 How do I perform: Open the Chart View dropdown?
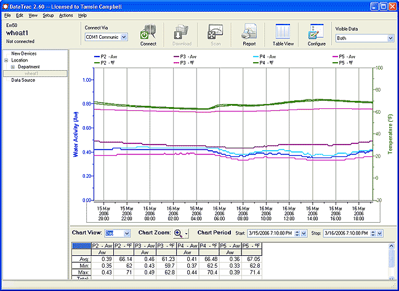pos(127,234)
